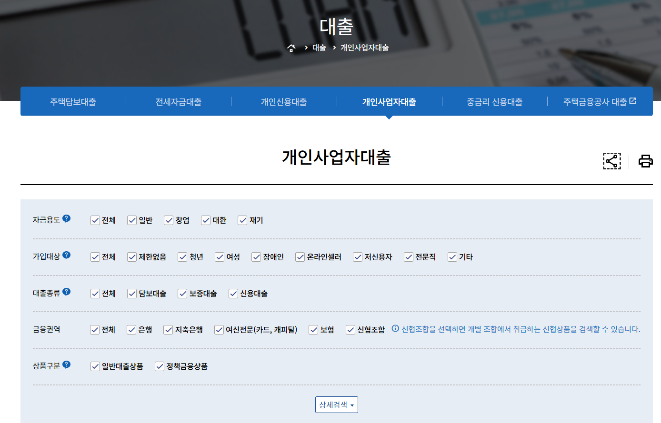Click the 개인사업자대출 breadcrumb link
The width and height of the screenshot is (661, 423).
pyautogui.click(x=364, y=48)
